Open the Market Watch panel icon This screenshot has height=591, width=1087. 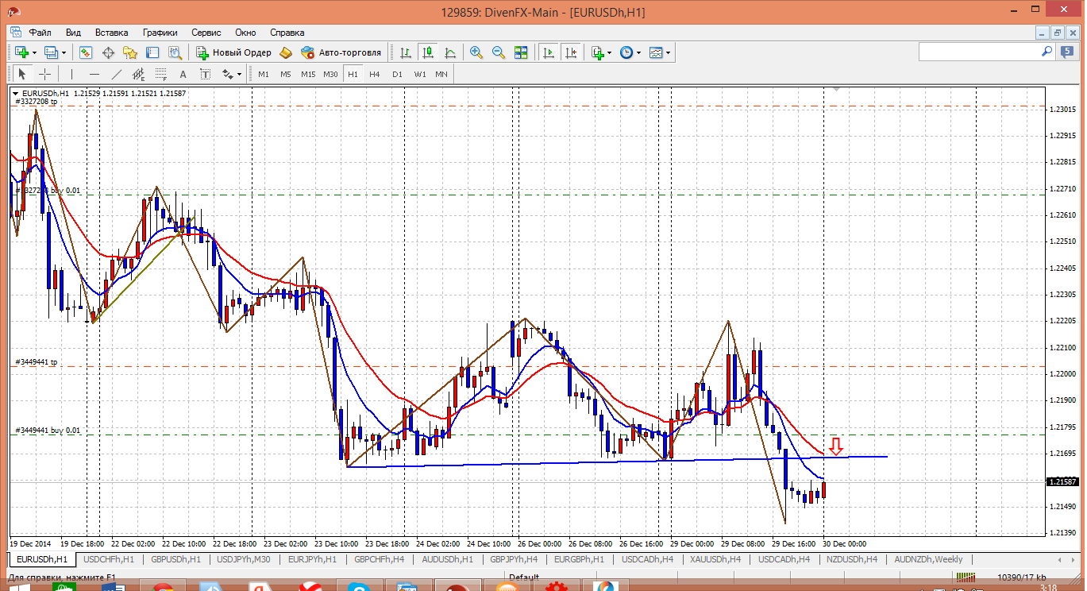pos(86,52)
